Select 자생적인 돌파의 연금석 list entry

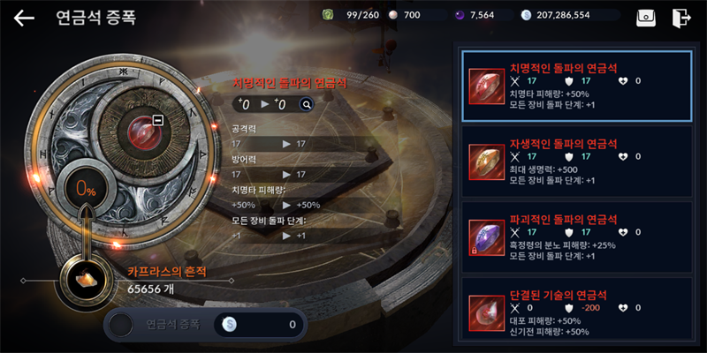577,161
